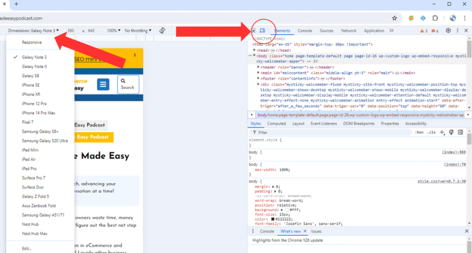Toggle rendering emulation paintbrush icon in Styles
Screen dimensions: 472x253
451,132
